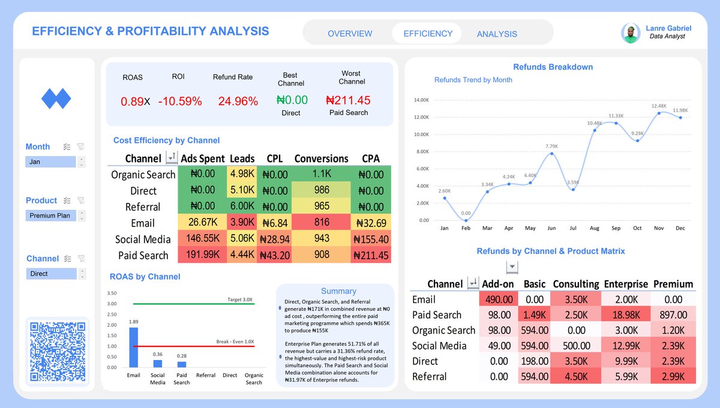Image resolution: width=720 pixels, height=408 pixels.
Task: Click the Paid Search bar in ROAS chart
Action: click(182, 364)
